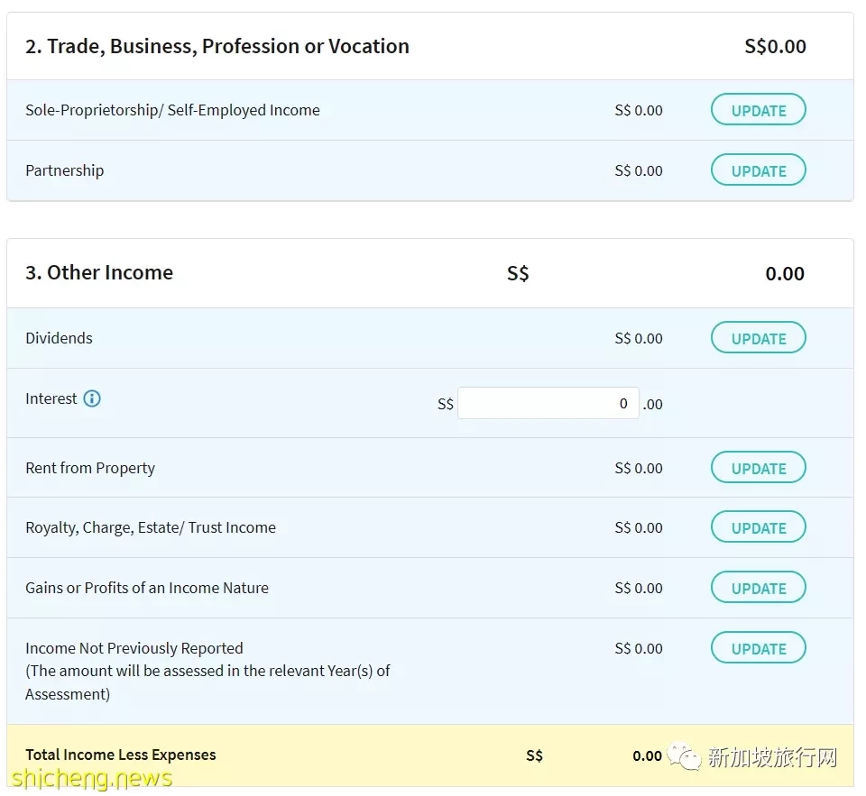Viewport: 866px width, 796px height.
Task: Update Partnership income
Action: click(758, 170)
